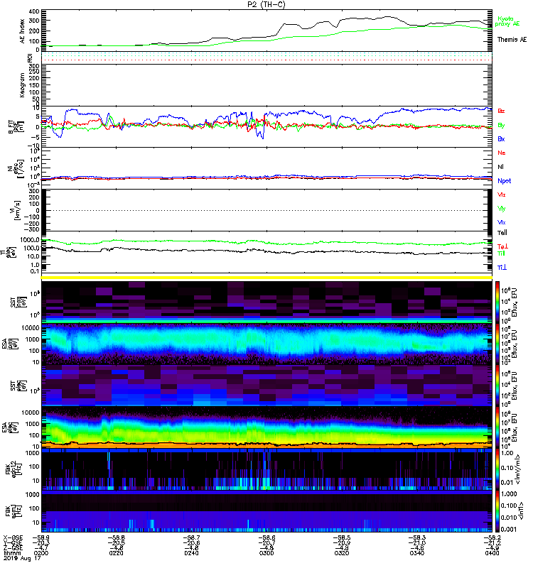533x568 pixels.
Task: Click the yellow bar above the SST ions panel
Action: point(267,278)
